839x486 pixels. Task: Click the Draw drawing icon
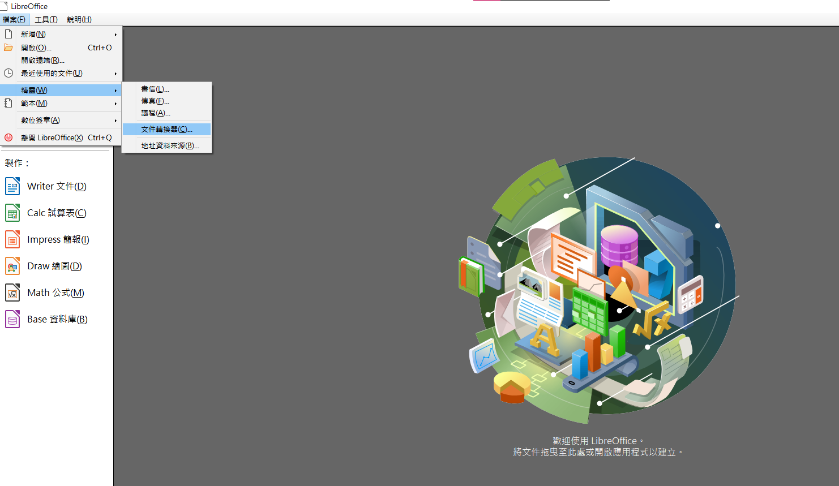[12, 266]
